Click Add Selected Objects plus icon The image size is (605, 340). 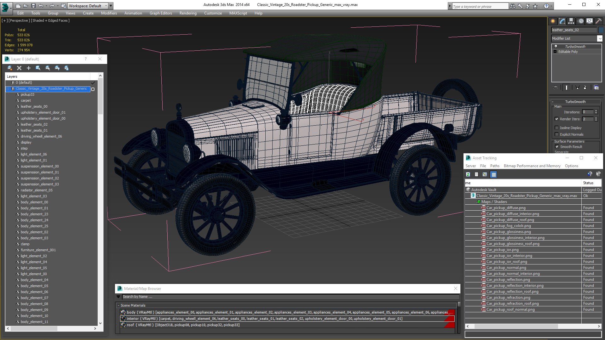[x=29, y=68]
